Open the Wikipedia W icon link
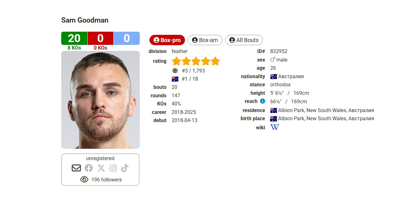Viewport: 418px width, 199px height. (275, 127)
